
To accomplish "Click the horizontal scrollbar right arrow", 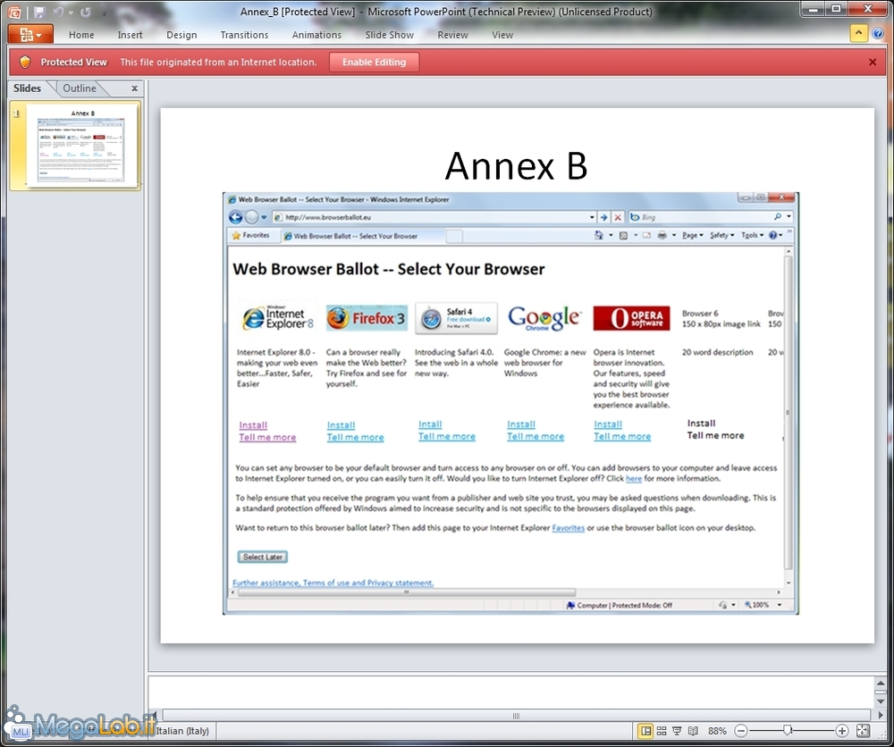I will coord(881,715).
